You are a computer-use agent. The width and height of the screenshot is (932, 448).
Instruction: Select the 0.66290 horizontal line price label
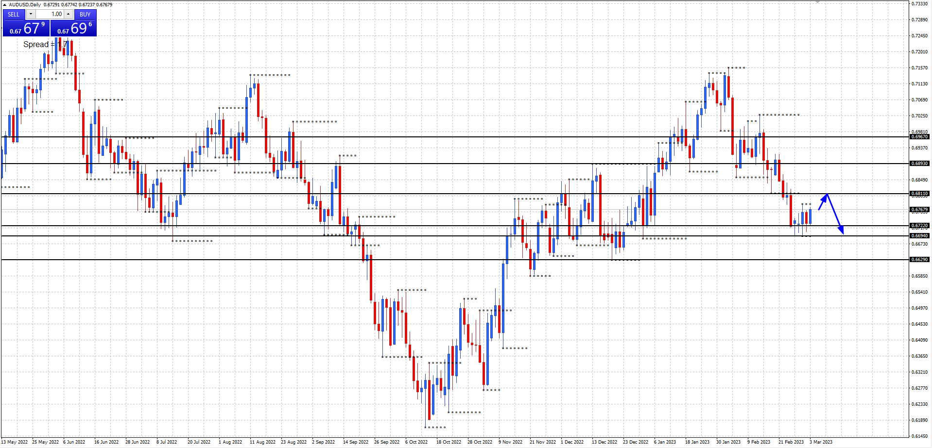919,260
